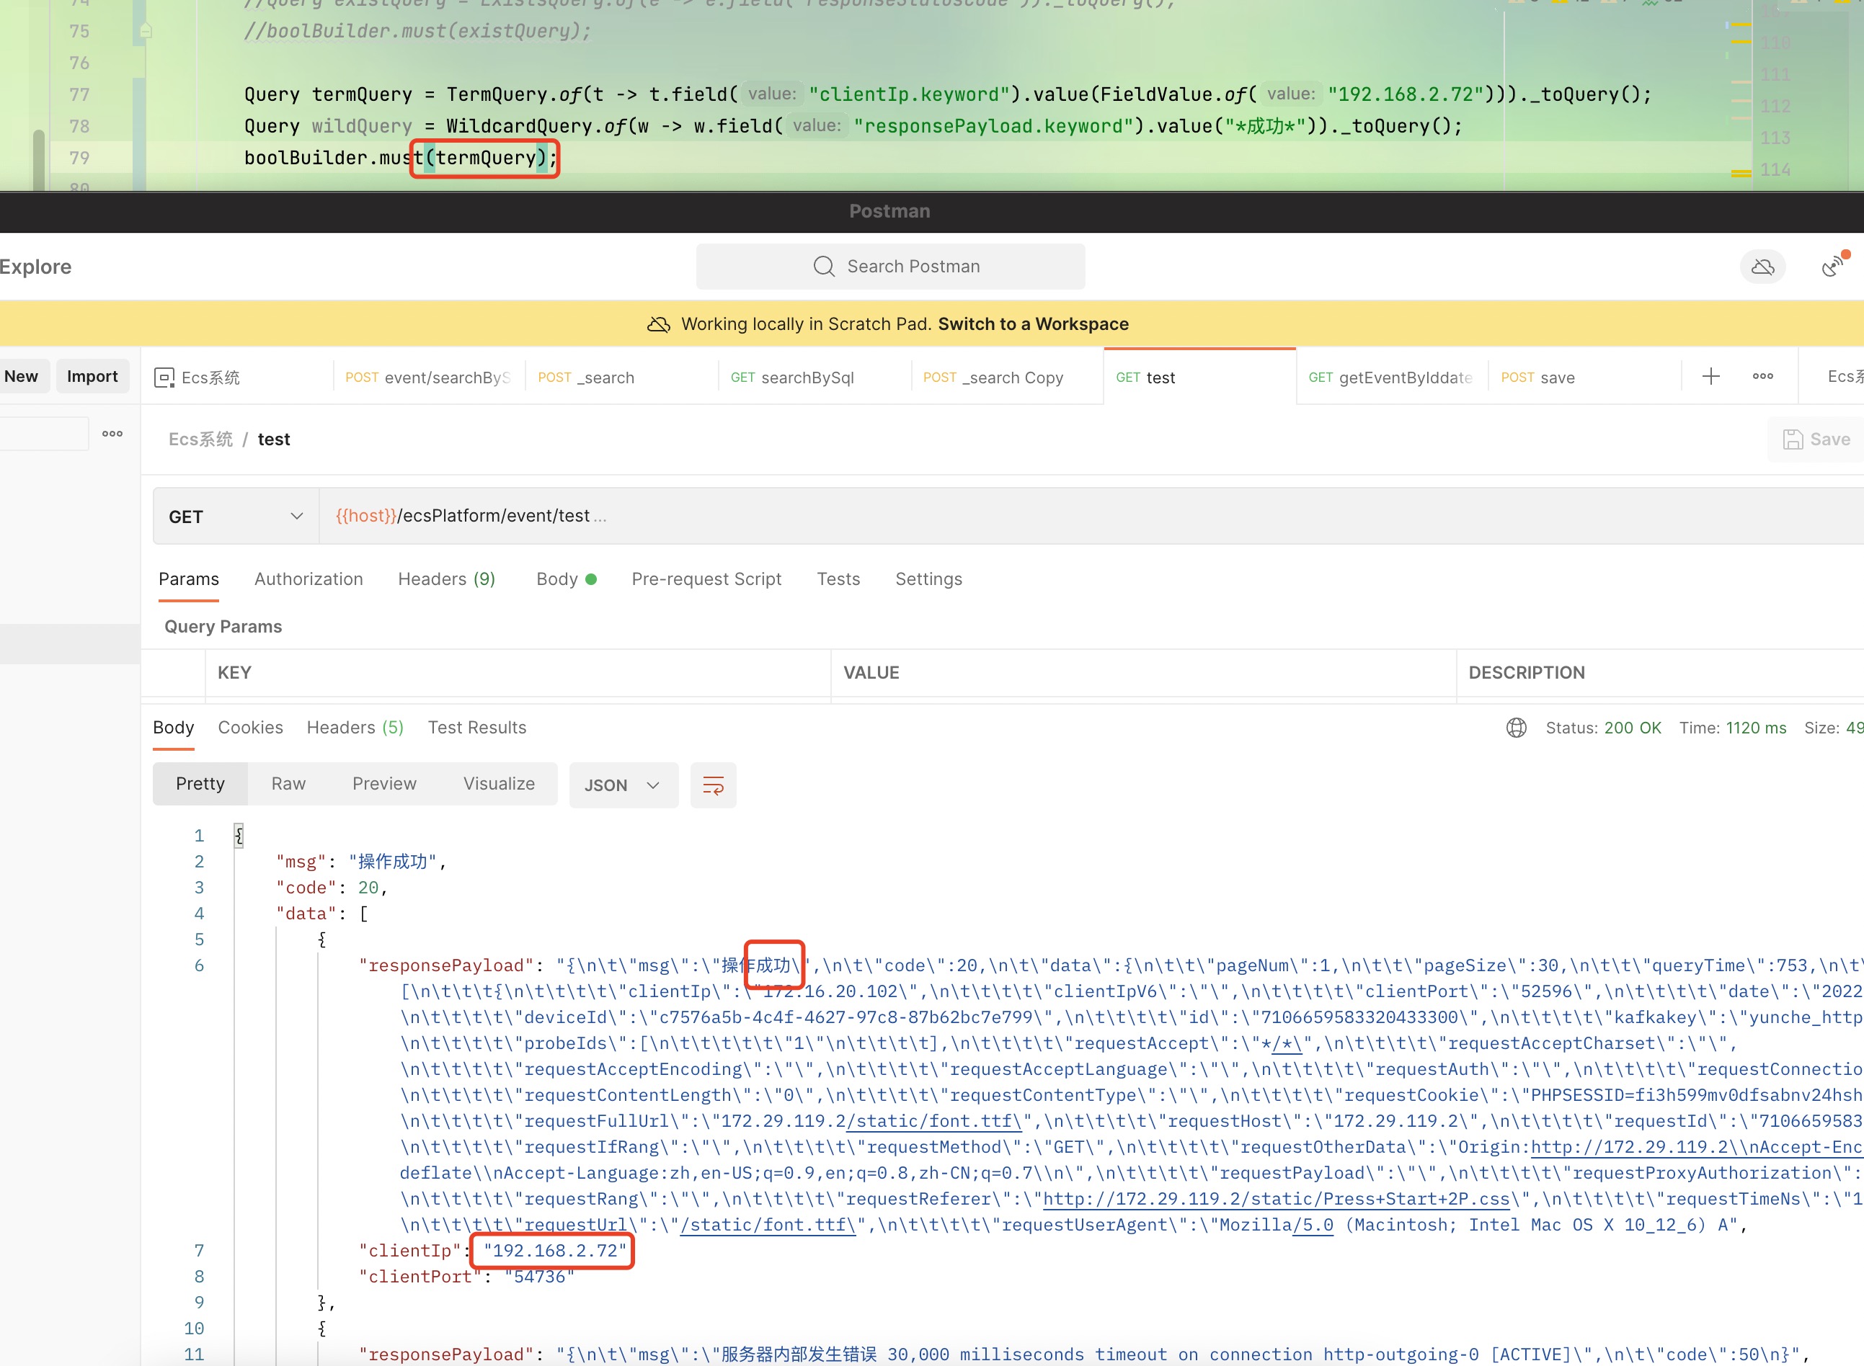This screenshot has width=1864, height=1366.
Task: Click the VALUE column header
Action: tap(1143, 673)
